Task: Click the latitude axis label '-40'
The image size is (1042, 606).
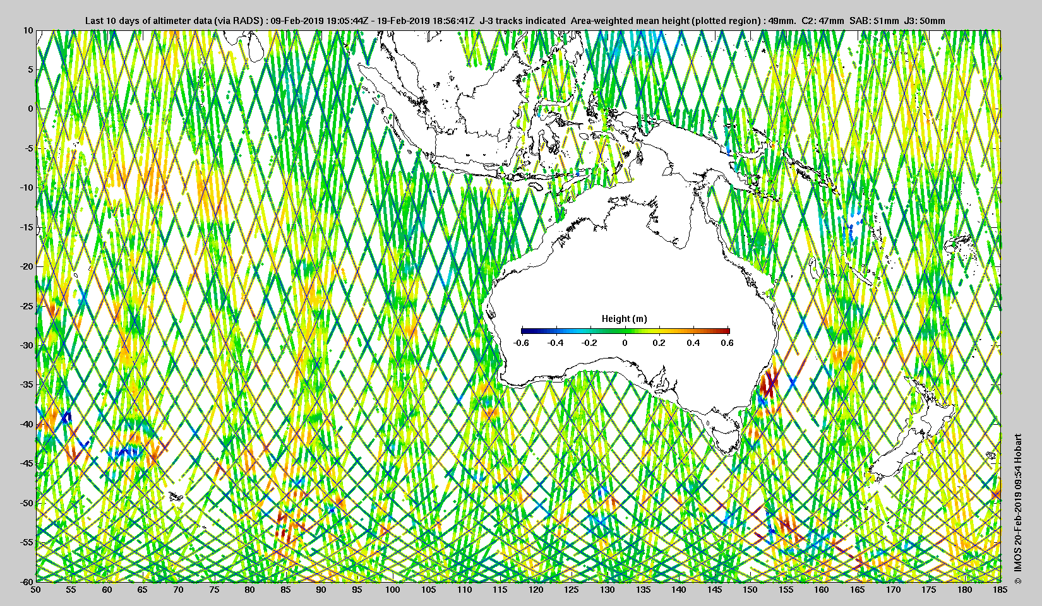Action: 26,424
